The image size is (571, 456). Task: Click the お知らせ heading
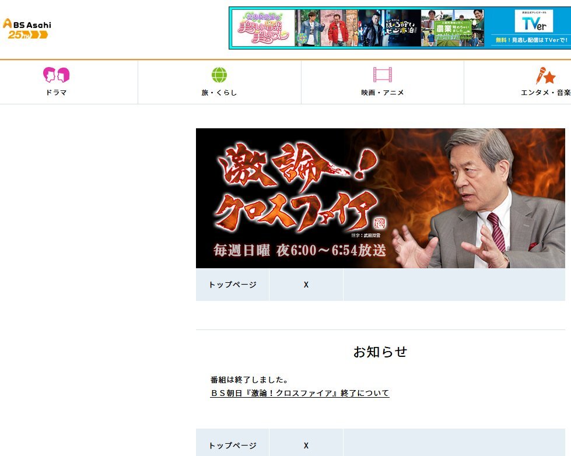(x=380, y=352)
